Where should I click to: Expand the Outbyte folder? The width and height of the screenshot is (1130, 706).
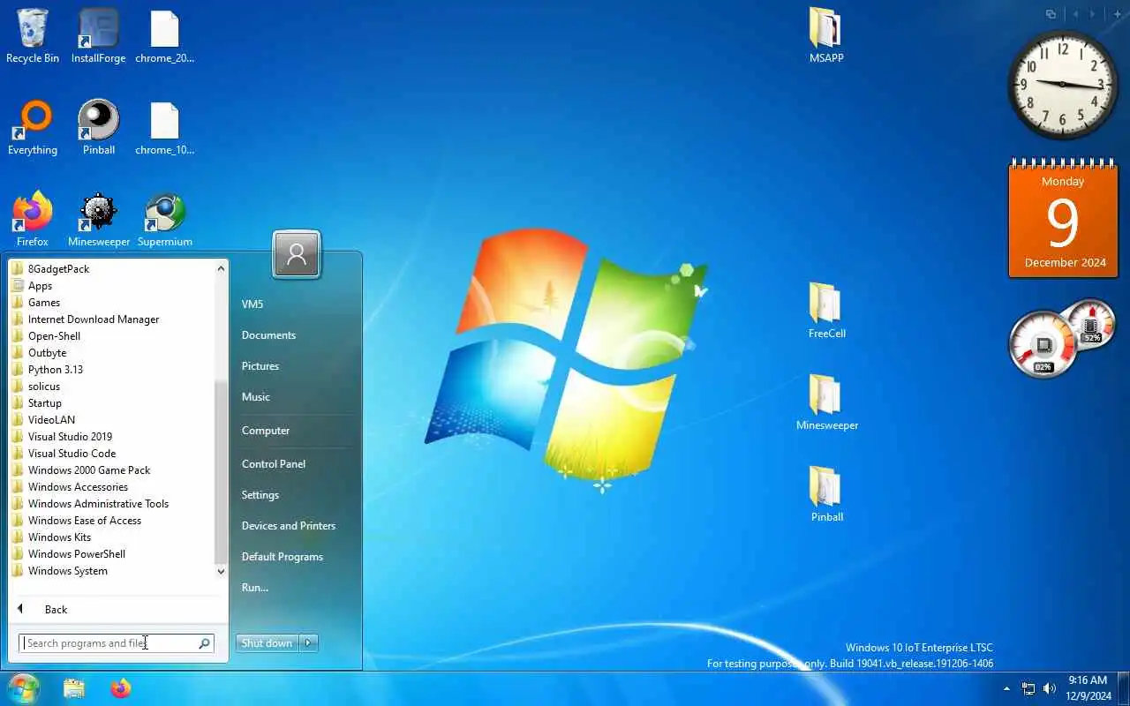(x=111, y=352)
